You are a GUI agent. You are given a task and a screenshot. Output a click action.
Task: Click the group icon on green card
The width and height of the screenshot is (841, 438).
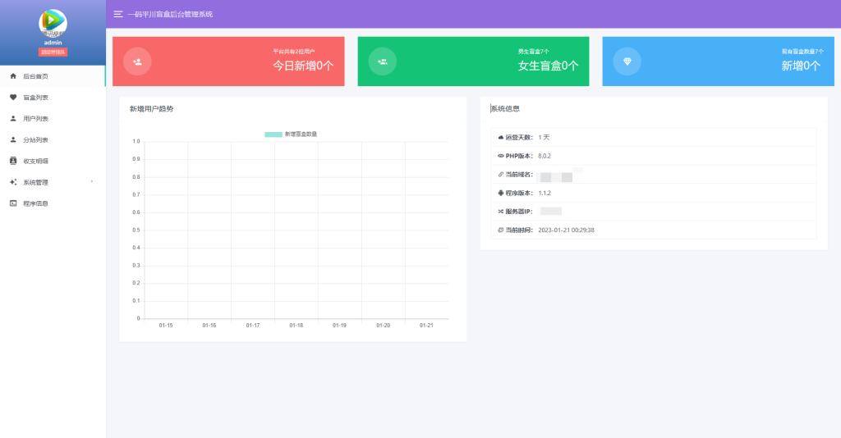383,62
